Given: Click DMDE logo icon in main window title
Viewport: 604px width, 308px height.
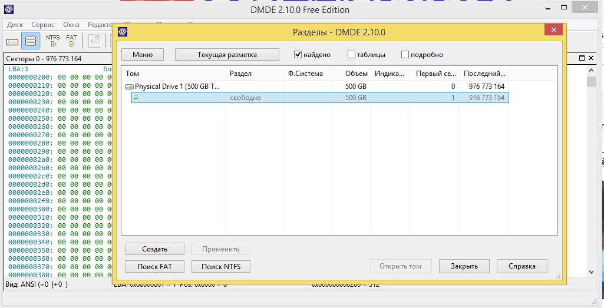Looking at the screenshot, I should [x=8, y=9].
